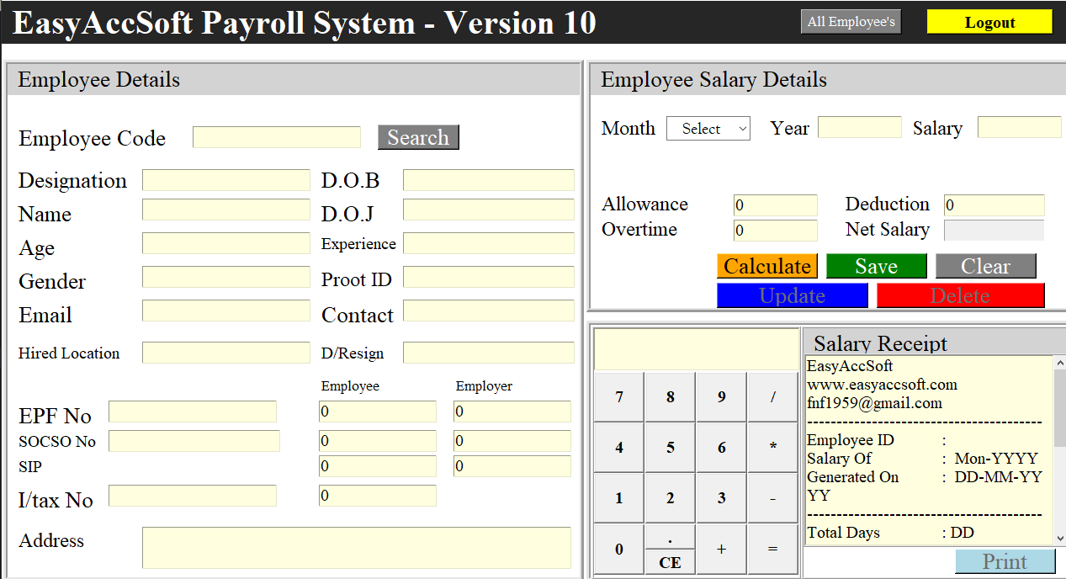Focus the Experience text field
1066x579 pixels.
click(489, 243)
